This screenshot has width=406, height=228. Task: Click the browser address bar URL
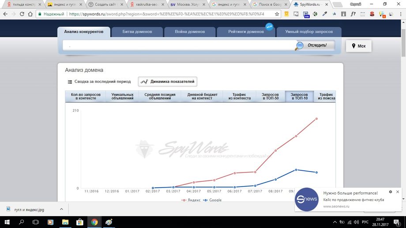[166, 14]
